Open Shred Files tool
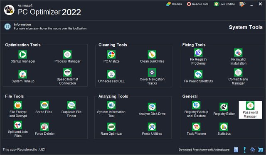This screenshot has height=155, width=266. (x=44, y=107)
